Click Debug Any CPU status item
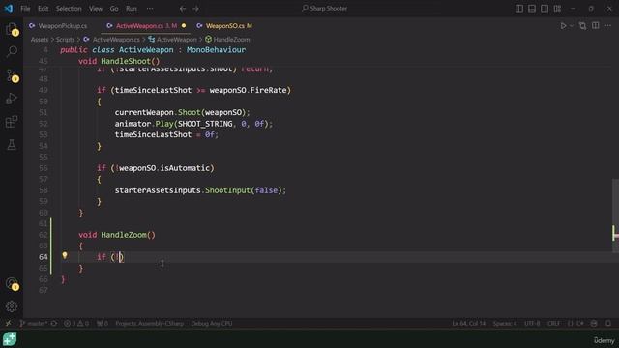The height and width of the screenshot is (348, 619). (x=212, y=323)
